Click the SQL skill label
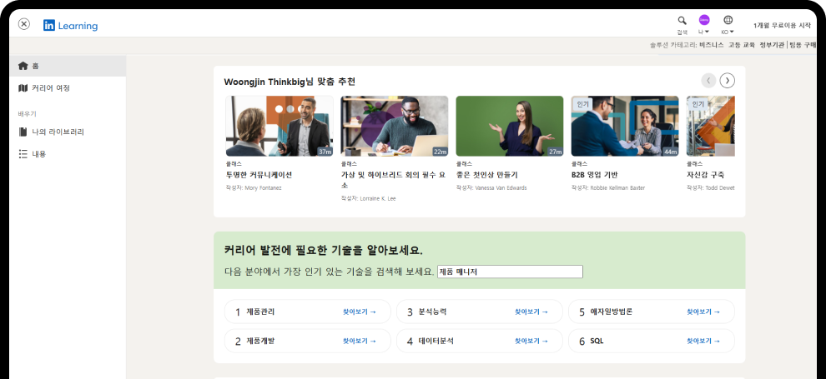 (x=597, y=342)
